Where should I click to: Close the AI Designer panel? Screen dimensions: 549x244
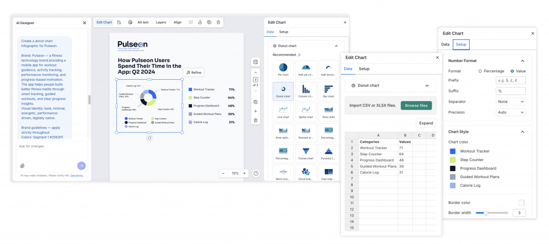coord(84,22)
